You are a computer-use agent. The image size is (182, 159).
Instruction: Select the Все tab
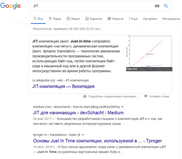click(38, 19)
